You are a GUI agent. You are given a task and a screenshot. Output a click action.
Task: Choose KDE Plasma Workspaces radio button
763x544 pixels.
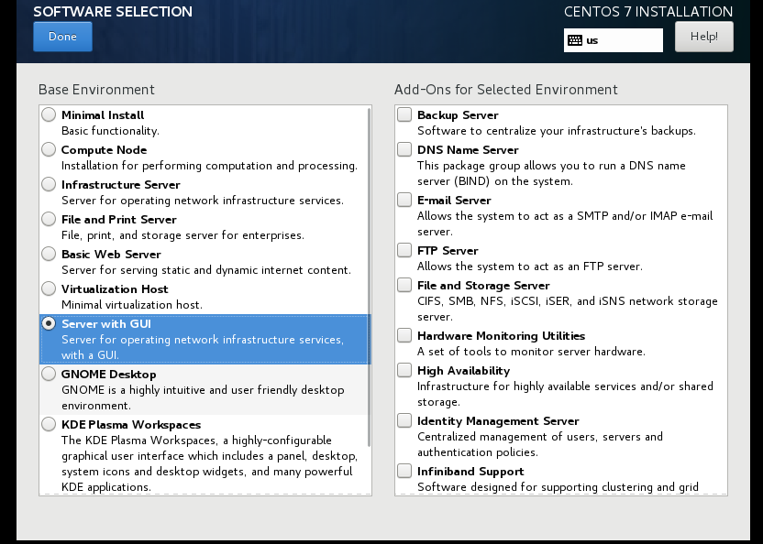(49, 424)
